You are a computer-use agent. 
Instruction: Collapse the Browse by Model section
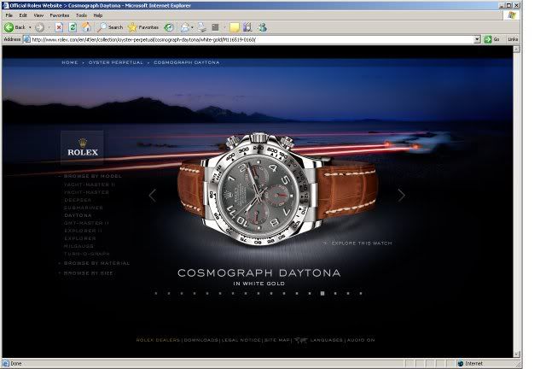93,176
